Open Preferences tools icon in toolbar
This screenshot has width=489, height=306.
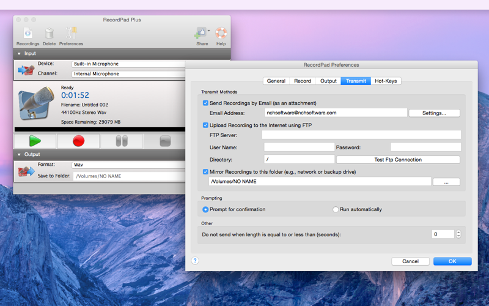71,33
